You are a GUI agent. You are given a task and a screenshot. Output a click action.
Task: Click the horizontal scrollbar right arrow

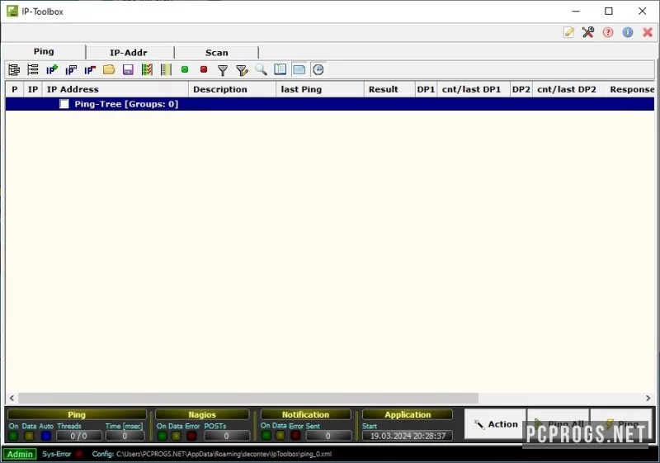pos(648,398)
